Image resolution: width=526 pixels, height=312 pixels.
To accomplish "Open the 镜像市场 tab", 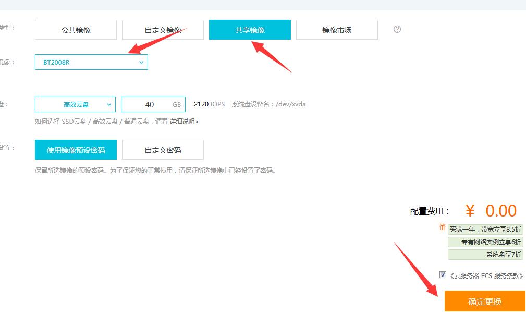I will pyautogui.click(x=337, y=30).
